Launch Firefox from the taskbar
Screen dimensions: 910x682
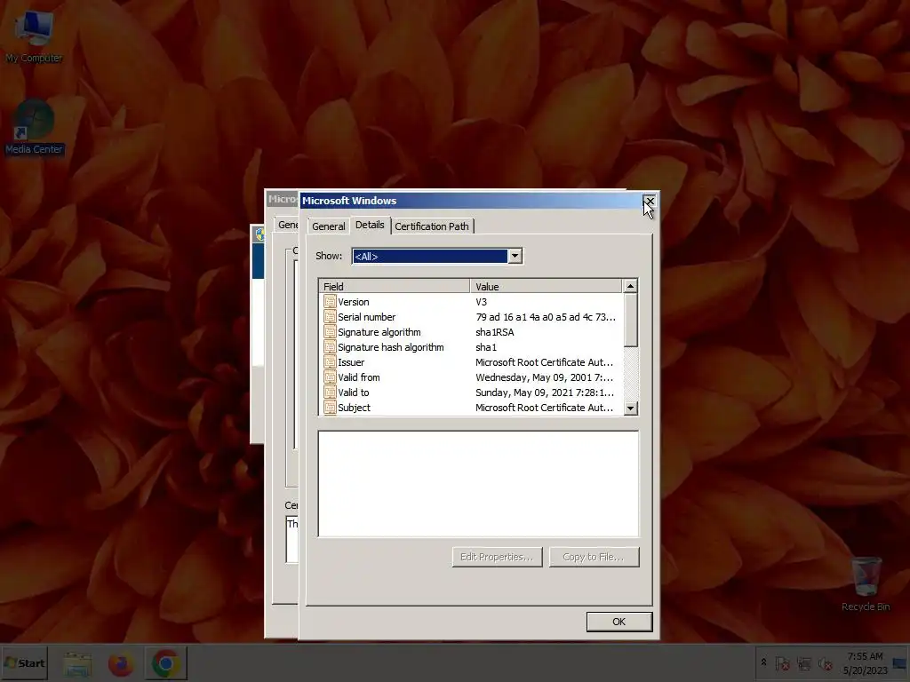(x=121, y=663)
